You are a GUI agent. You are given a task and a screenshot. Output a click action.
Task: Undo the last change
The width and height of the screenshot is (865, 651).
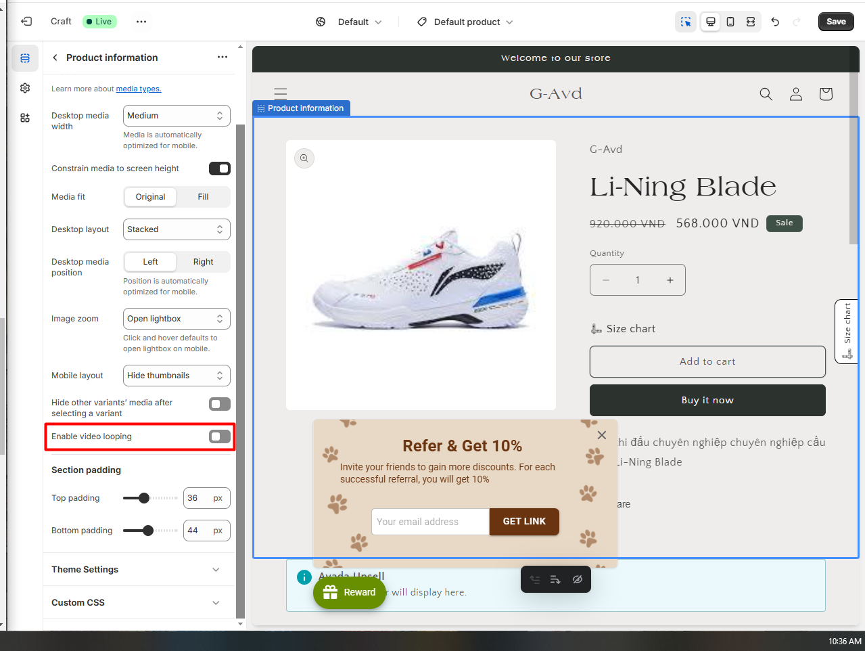click(x=775, y=22)
